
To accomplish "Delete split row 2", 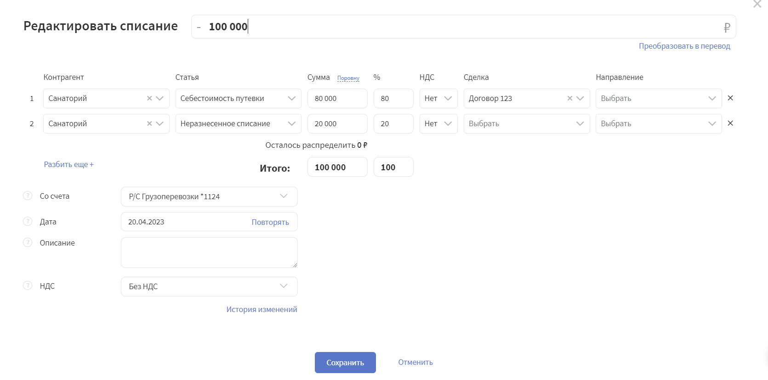I will coord(730,123).
